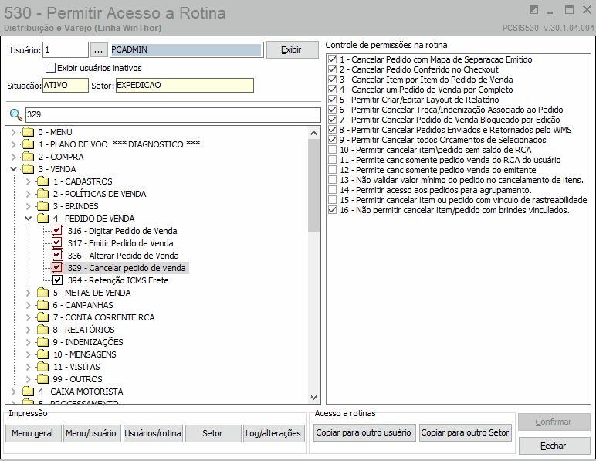This screenshot has height=461, width=596.
Task: Click Copiar para outro usuário
Action: pyautogui.click(x=364, y=433)
